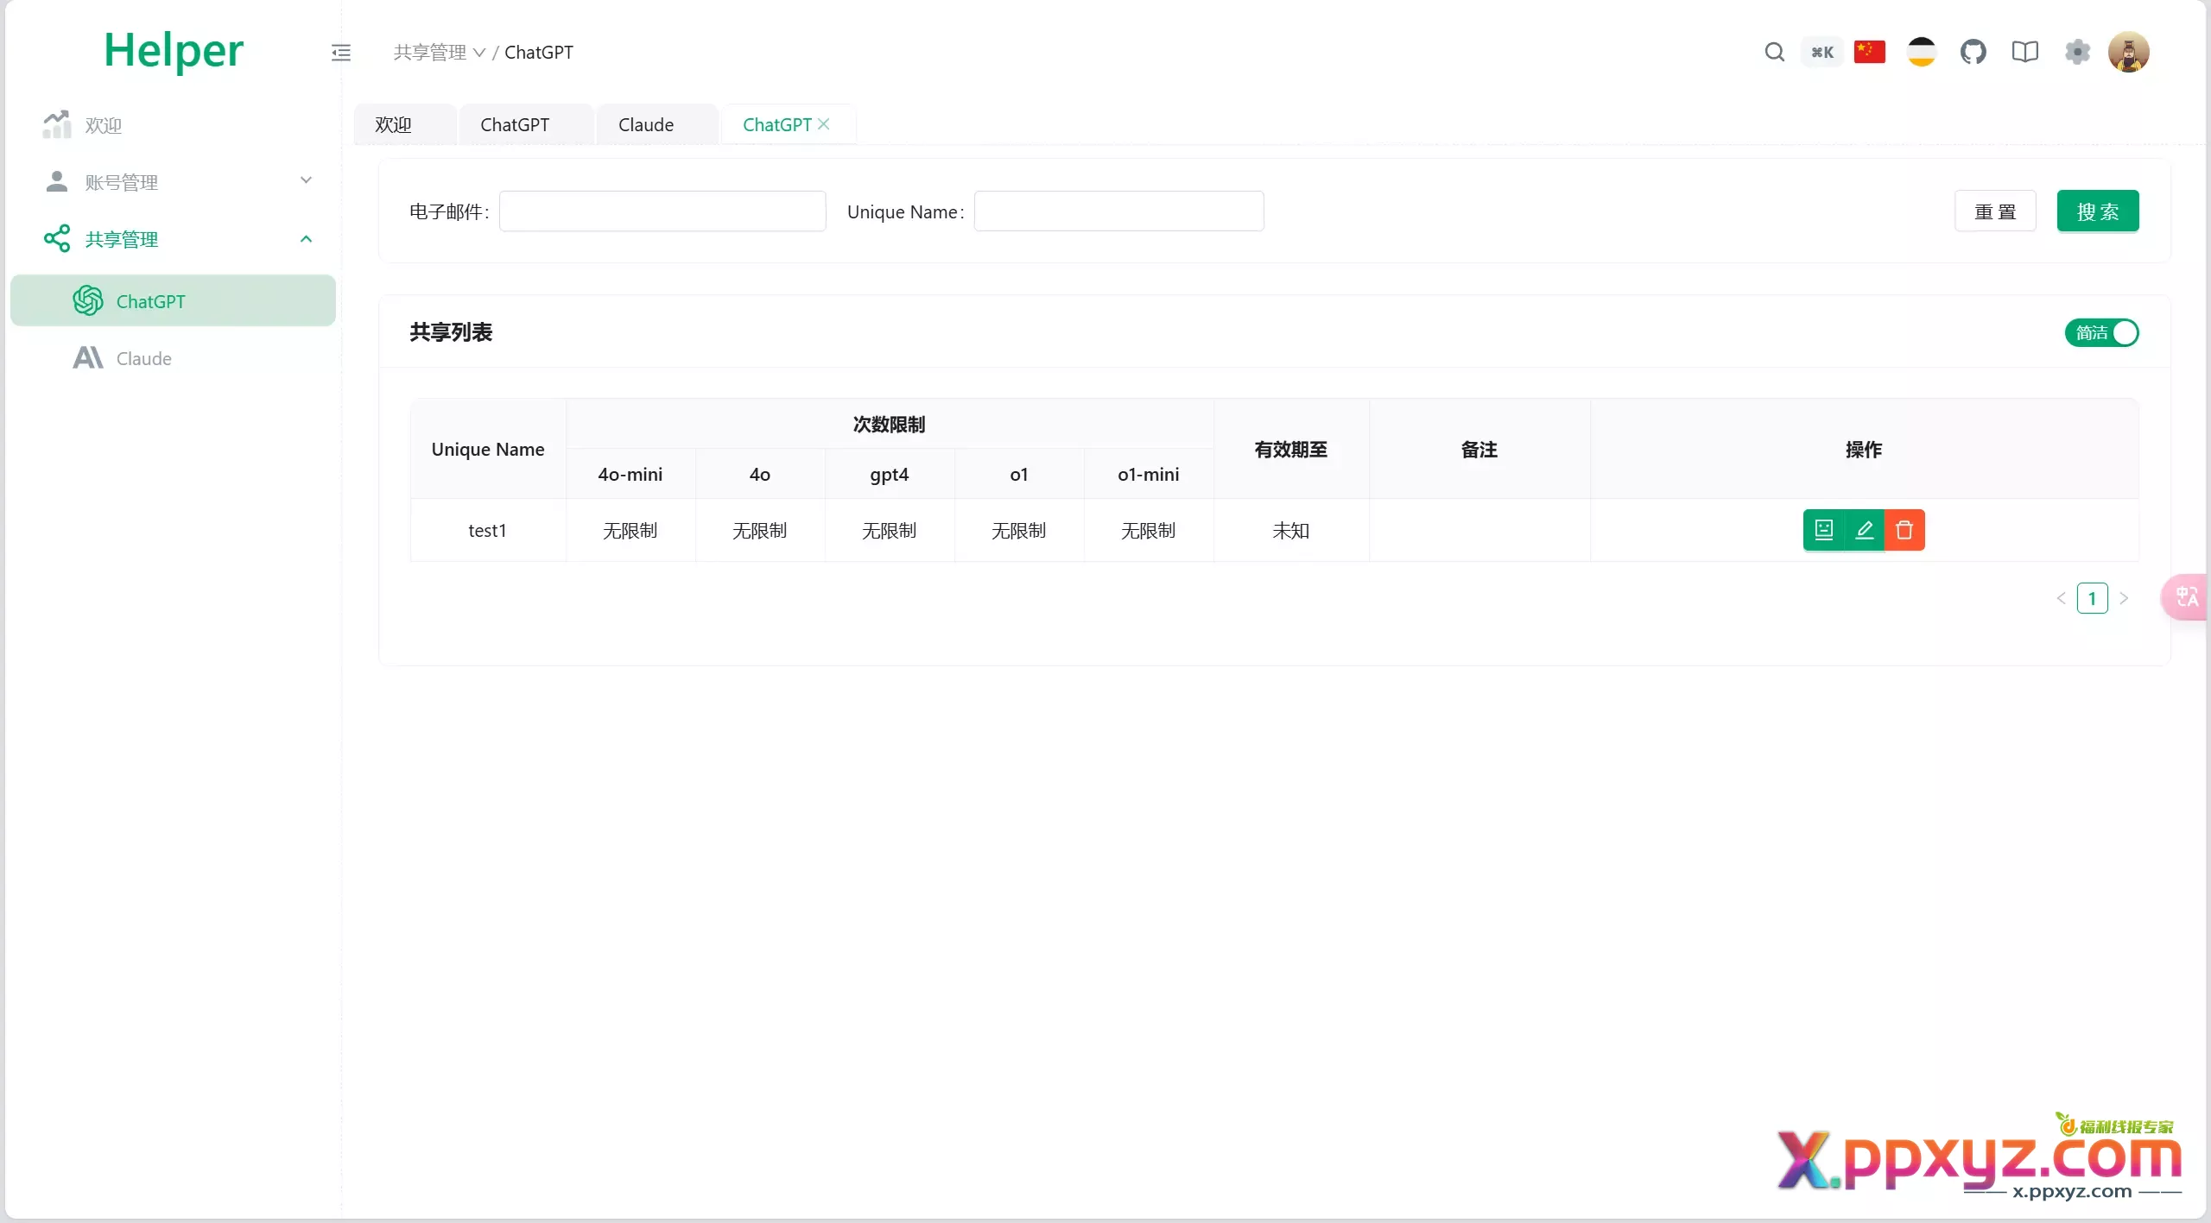Close the active ChatGPT tab
Viewport: 2211px width, 1223px height.
[824, 124]
